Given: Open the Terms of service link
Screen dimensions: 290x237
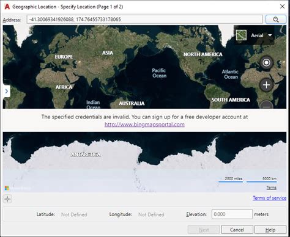Looking at the screenshot, I should tap(269, 198).
